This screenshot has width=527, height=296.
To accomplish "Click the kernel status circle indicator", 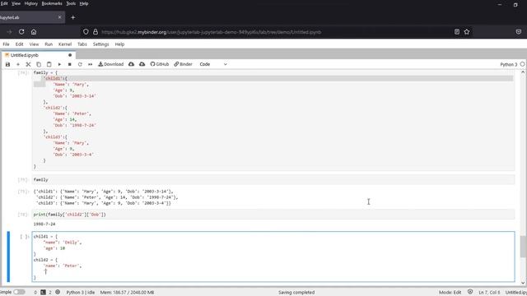I will (x=523, y=64).
